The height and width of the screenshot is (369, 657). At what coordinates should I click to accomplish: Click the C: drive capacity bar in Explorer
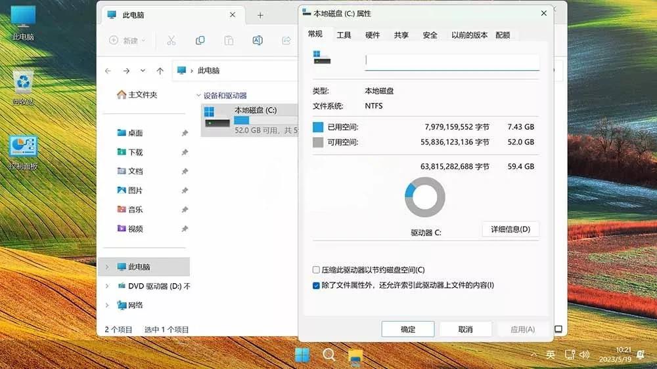[x=265, y=121]
